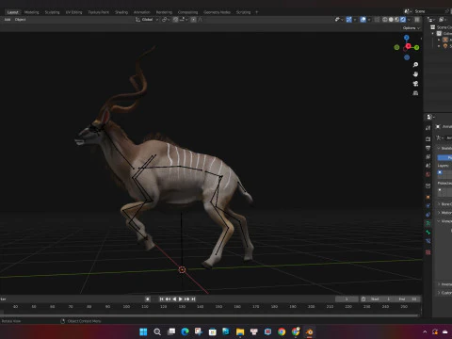Toggle the first armature layer under Layers

440,172
